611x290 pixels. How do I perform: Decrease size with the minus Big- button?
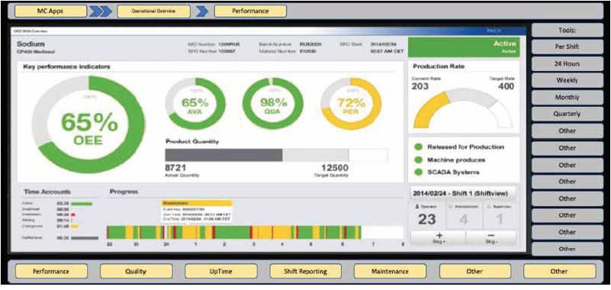[x=490, y=237]
